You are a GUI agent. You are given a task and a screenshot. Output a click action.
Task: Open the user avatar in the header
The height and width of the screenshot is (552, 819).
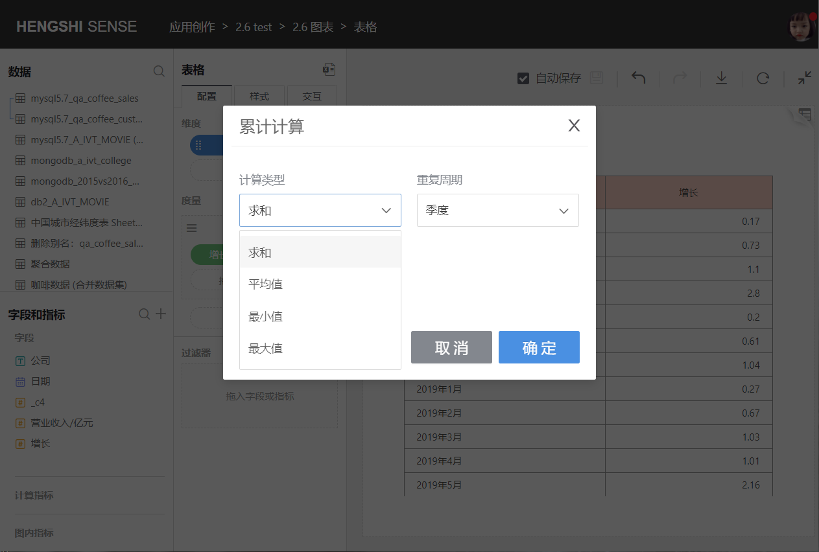click(801, 26)
